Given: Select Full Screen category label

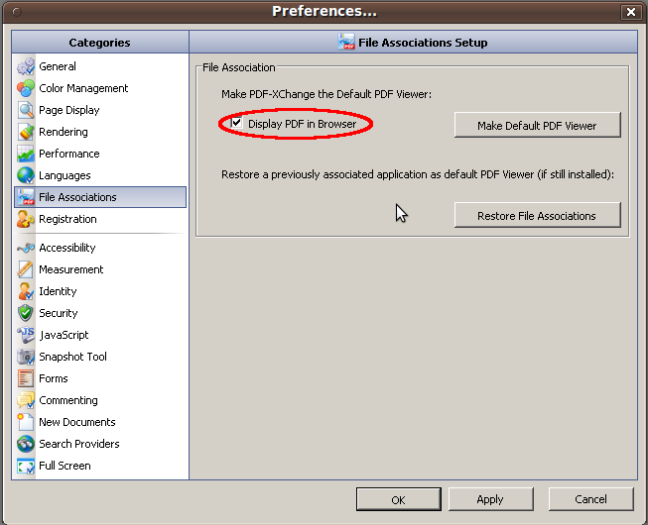Looking at the screenshot, I should coord(65,466).
